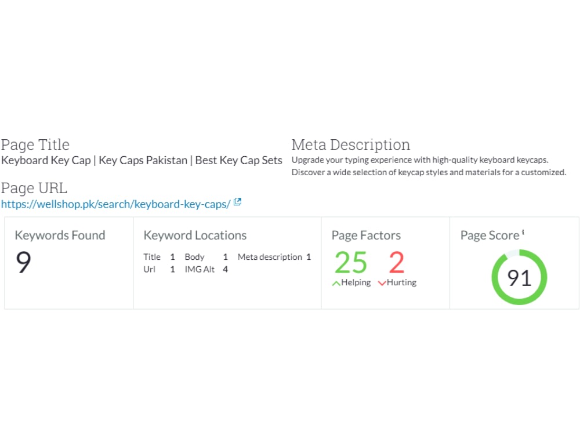Click the Page Factors label
This screenshot has height=435, width=580.
(x=366, y=235)
